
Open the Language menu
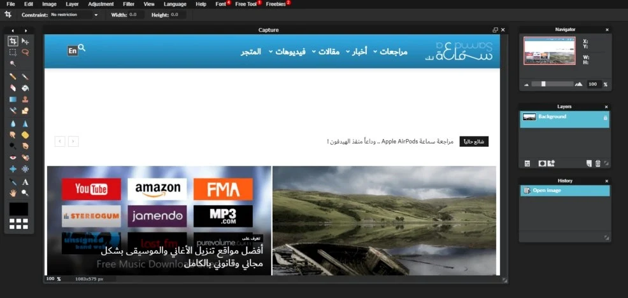click(x=175, y=4)
